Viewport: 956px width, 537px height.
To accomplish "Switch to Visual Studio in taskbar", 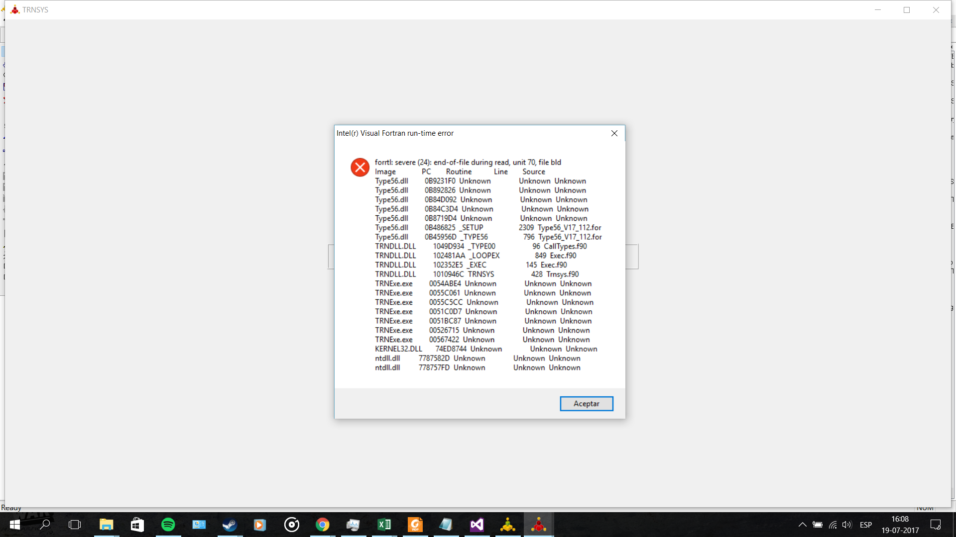I will pos(477,525).
